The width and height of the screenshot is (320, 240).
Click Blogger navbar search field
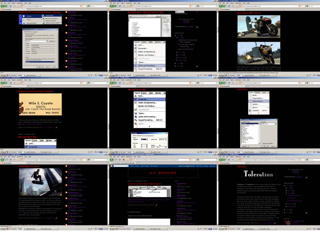(121, 166)
